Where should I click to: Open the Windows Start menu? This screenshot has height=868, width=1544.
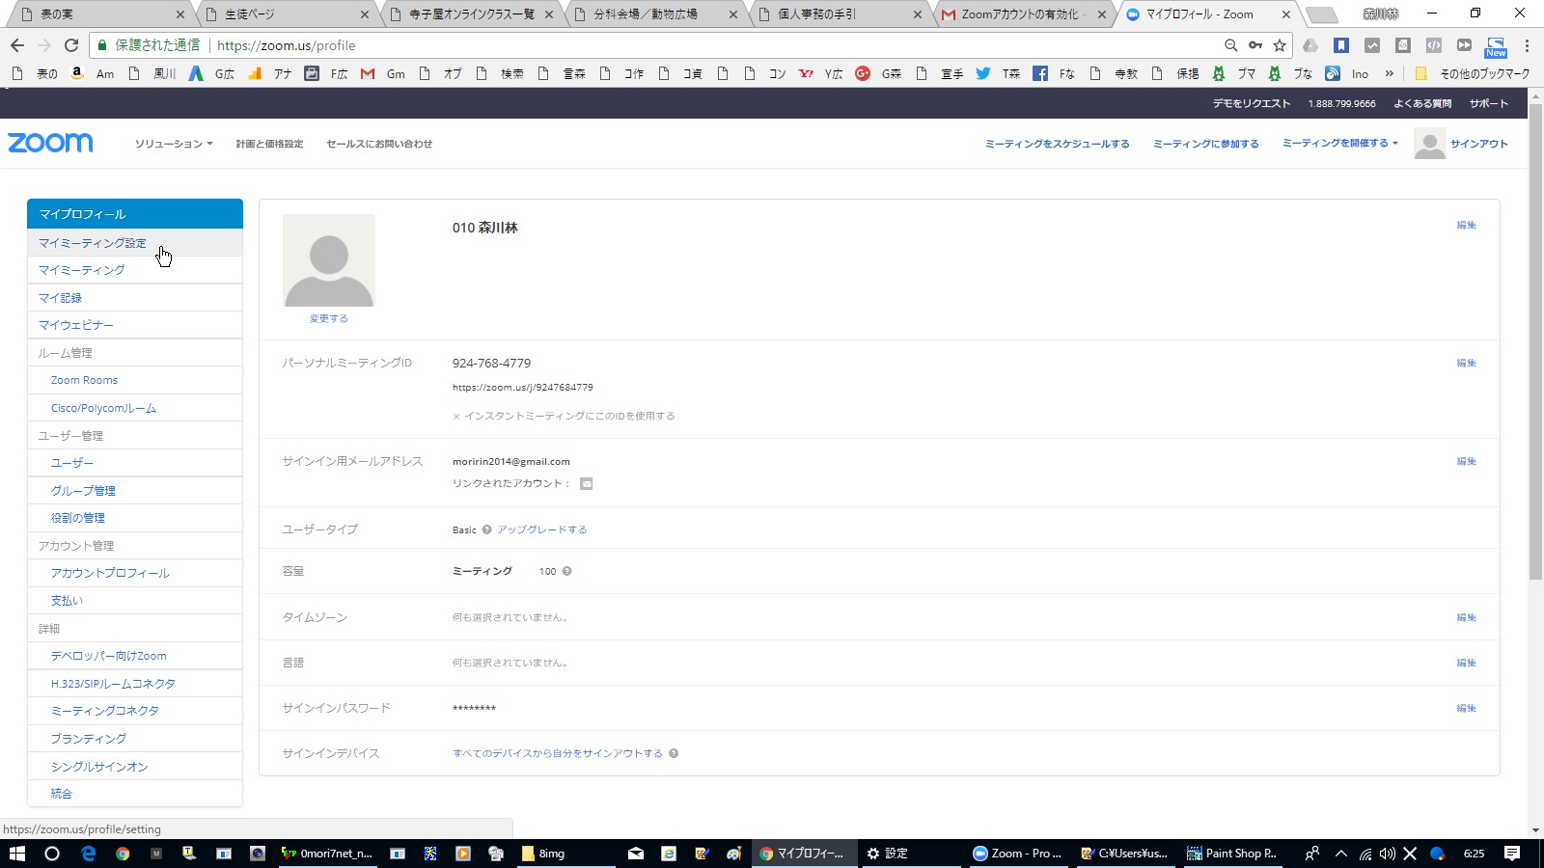pyautogui.click(x=17, y=854)
